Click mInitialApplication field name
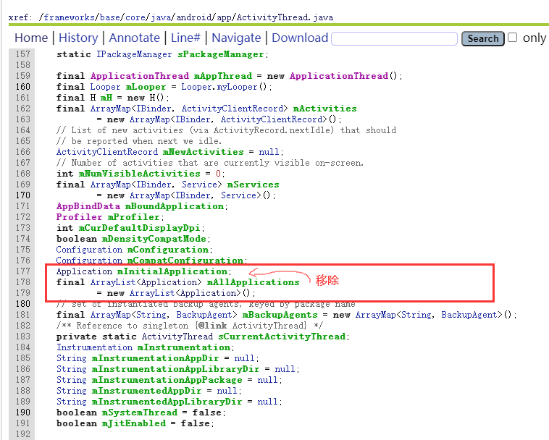Screen dimensions: 549x440 (x=172, y=271)
